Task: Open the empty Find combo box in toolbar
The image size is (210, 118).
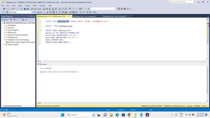Action: [115, 9]
